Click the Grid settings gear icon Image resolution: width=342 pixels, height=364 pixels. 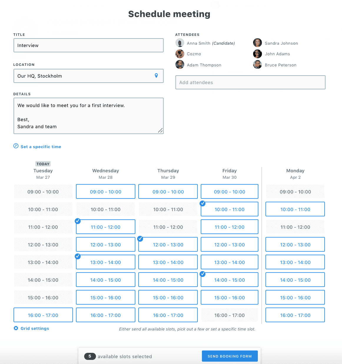(x=16, y=328)
